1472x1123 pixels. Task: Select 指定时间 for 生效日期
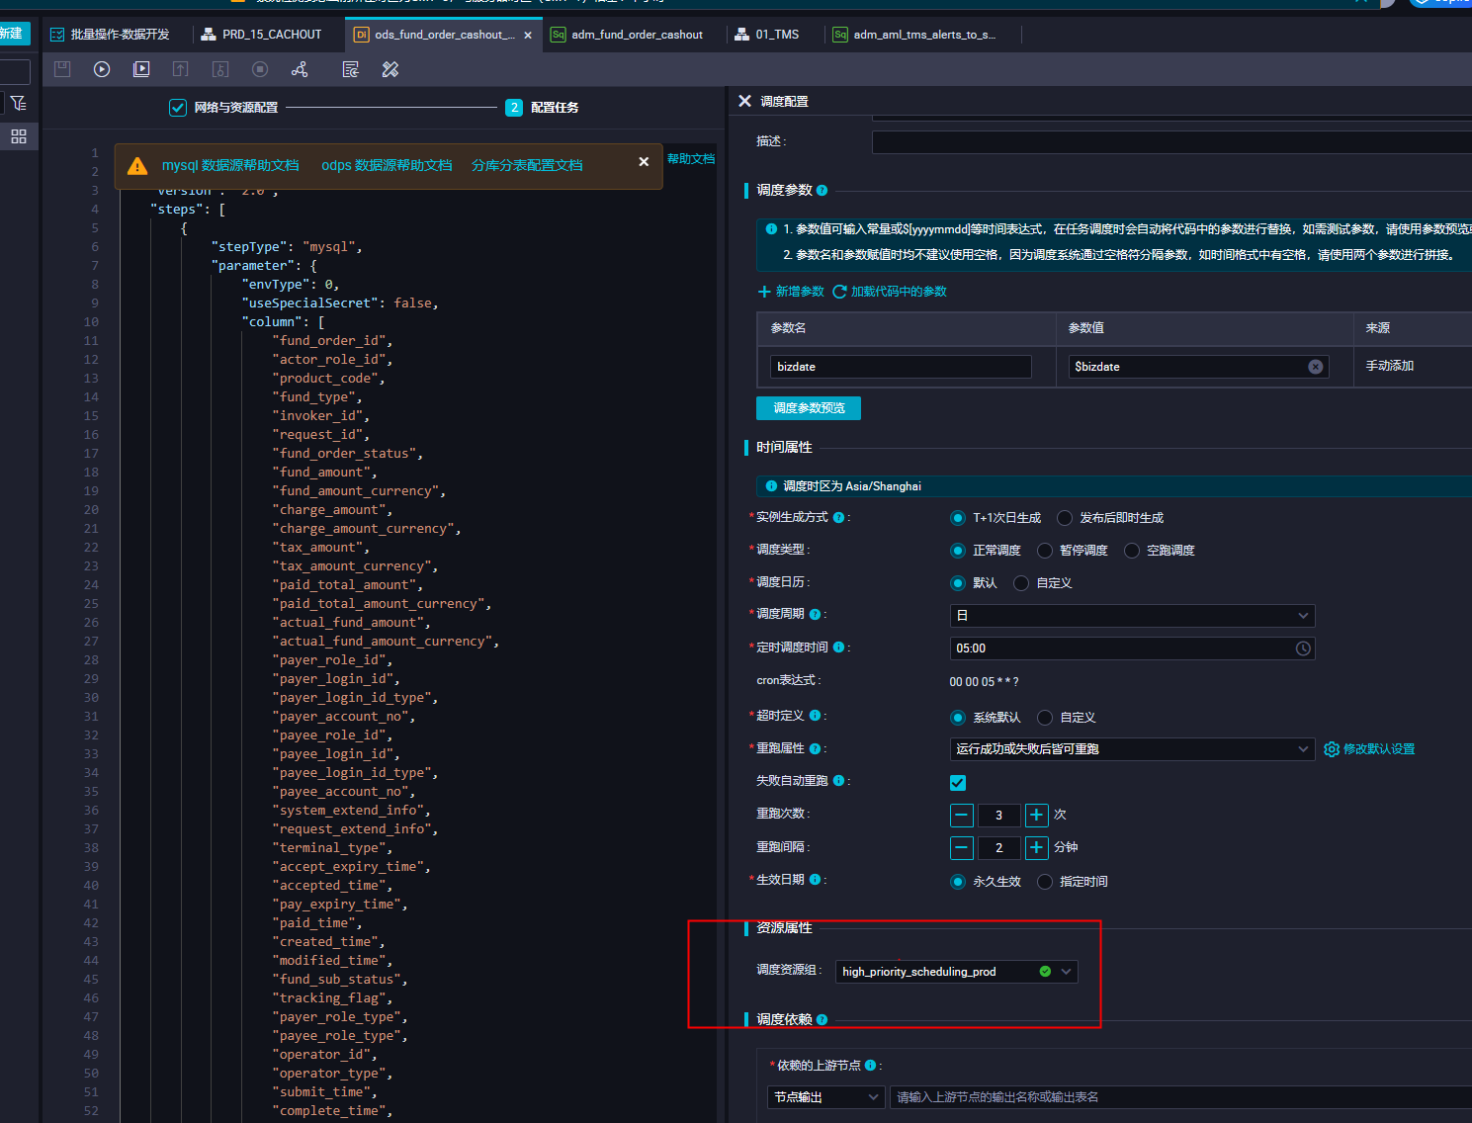(x=1044, y=882)
